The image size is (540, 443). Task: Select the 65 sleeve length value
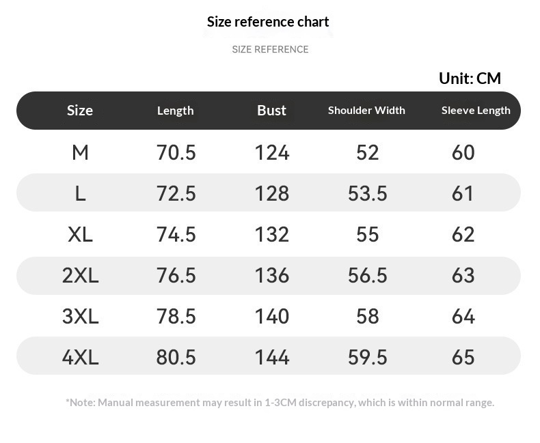[463, 357]
